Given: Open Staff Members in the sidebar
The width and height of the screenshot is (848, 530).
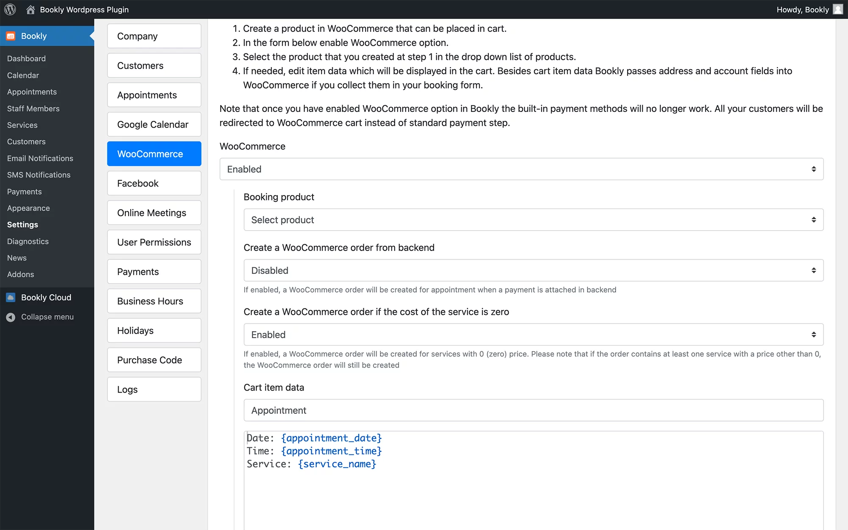Looking at the screenshot, I should (x=33, y=109).
